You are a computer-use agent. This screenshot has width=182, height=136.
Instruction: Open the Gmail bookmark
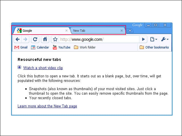pyautogui.click(x=21, y=47)
